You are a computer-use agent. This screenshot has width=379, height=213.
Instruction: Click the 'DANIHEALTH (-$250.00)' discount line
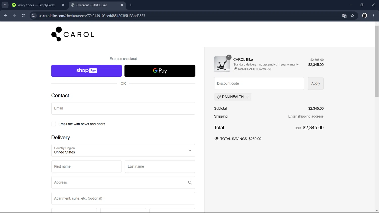click(252, 69)
